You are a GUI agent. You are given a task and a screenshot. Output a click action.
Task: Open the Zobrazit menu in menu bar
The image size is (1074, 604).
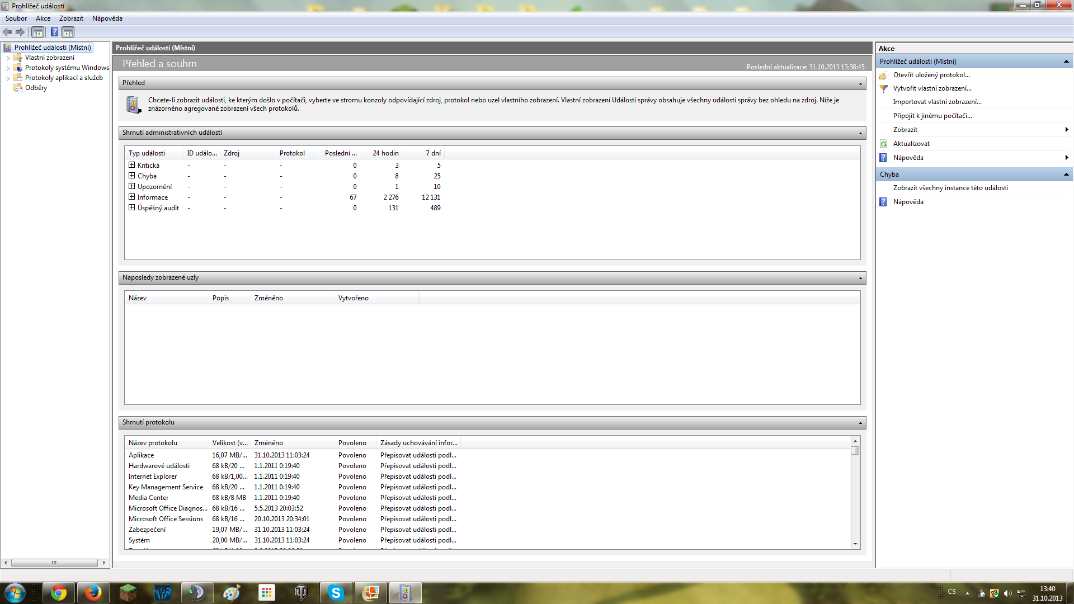coord(71,18)
